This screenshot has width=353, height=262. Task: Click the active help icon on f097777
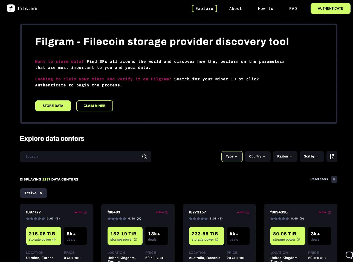tap(85, 212)
